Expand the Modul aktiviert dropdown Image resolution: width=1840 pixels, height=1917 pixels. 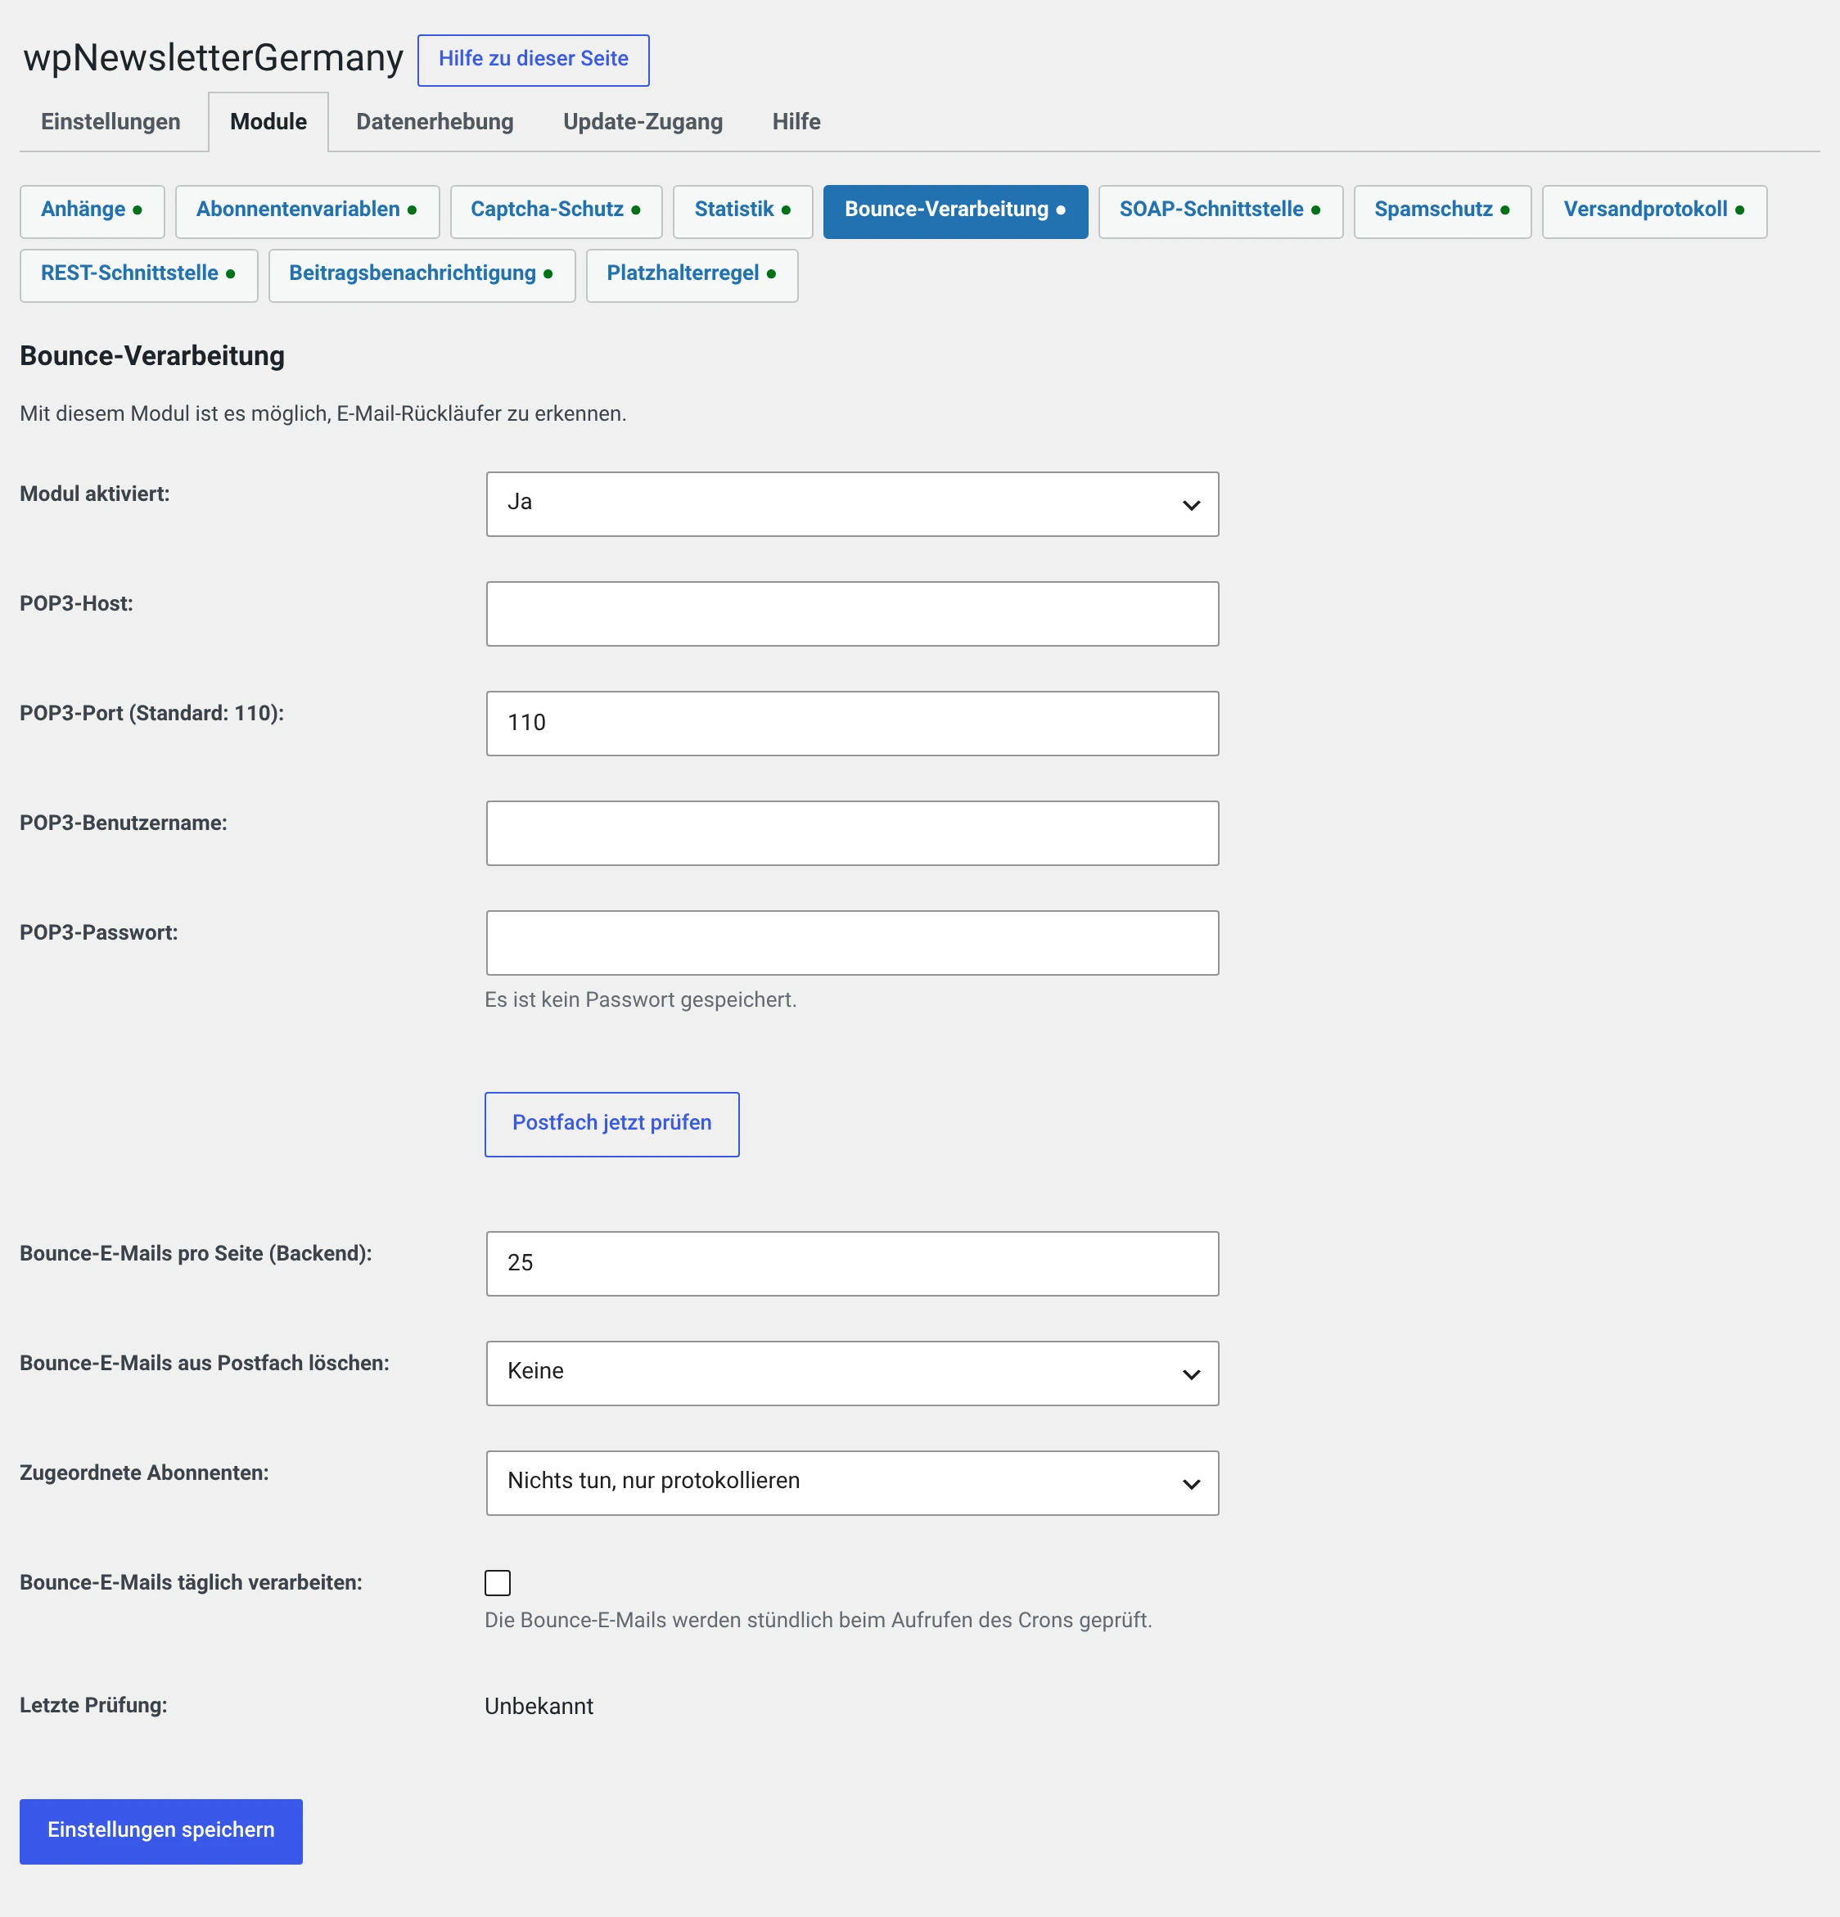tap(852, 503)
